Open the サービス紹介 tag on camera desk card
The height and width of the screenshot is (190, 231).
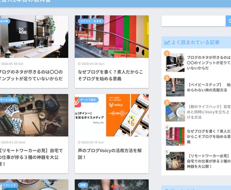point(9,99)
